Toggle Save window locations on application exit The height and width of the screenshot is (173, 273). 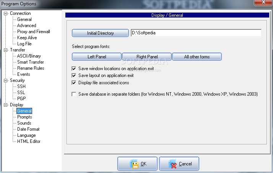coord(74,69)
